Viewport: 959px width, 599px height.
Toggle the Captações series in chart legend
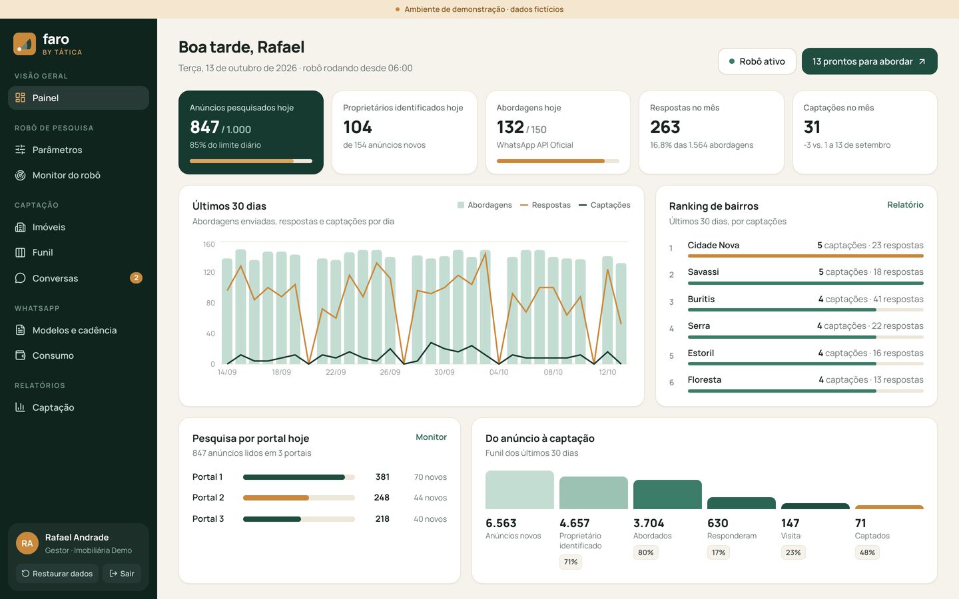coord(605,205)
